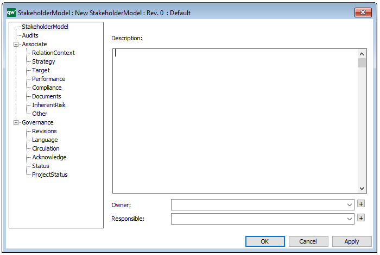Close the StakeholderModel dialog
The width and height of the screenshot is (380, 255).
tap(363, 13)
